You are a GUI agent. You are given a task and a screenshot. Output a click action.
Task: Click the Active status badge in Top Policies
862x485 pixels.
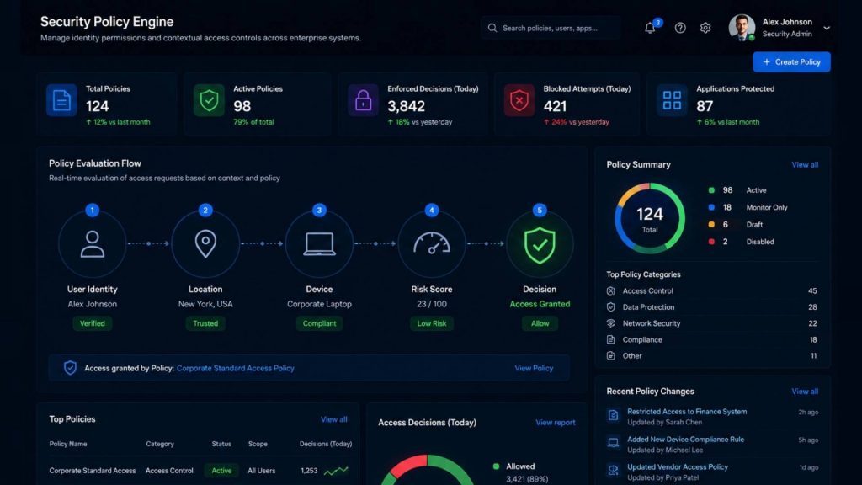[221, 471]
